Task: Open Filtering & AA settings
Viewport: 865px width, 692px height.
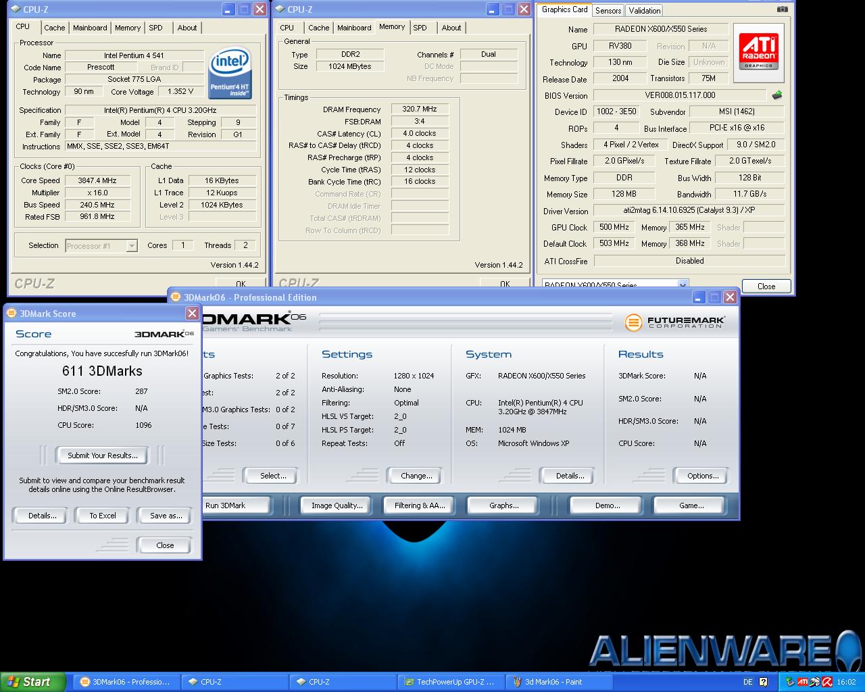Action: click(420, 505)
